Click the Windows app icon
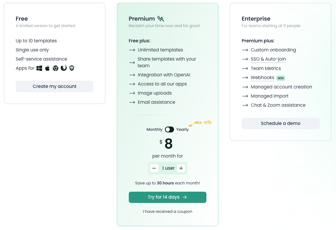 [39, 68]
